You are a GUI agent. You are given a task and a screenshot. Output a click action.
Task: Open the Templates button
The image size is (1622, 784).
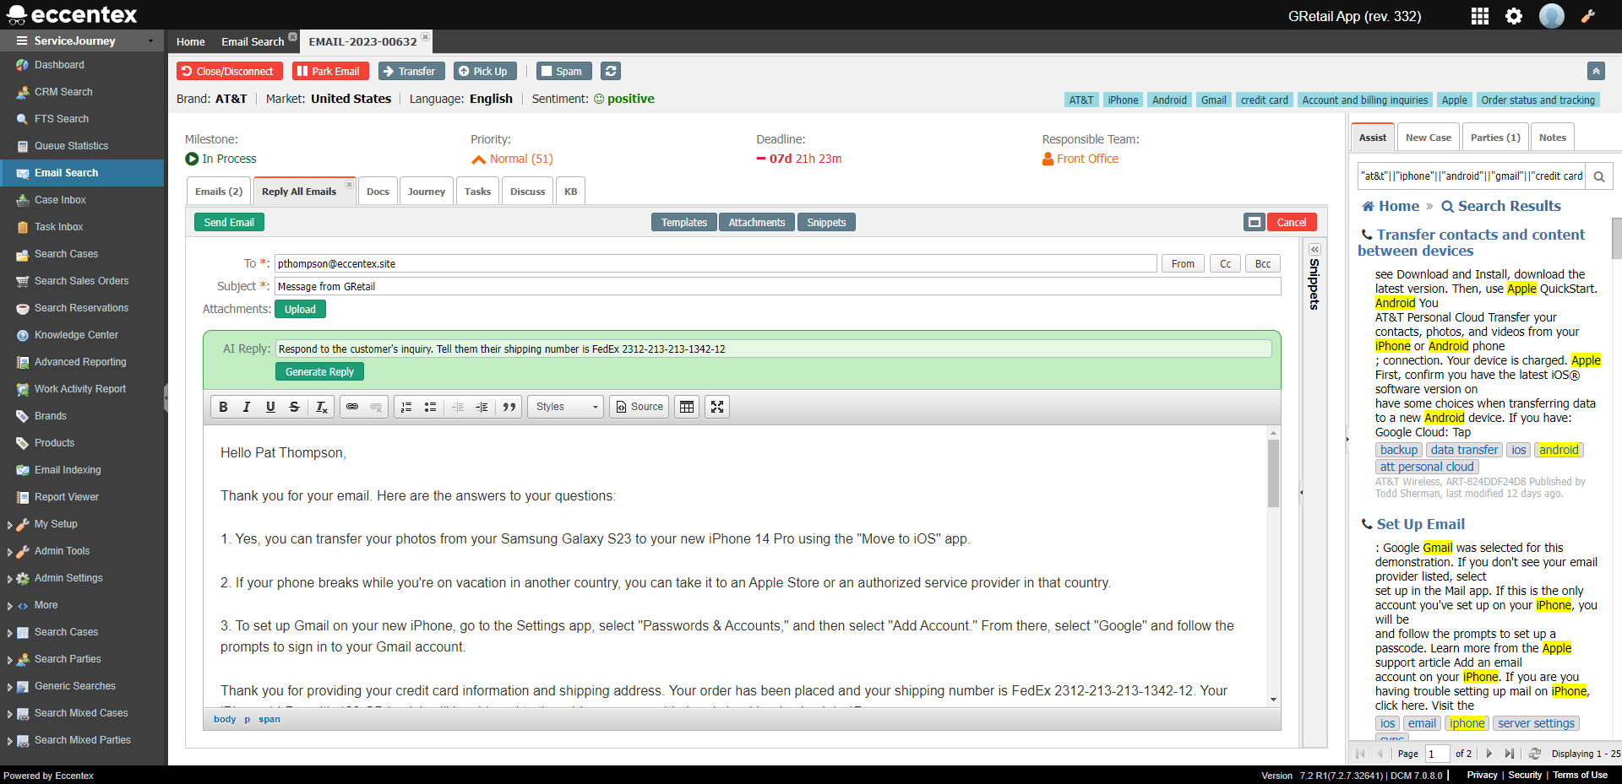(x=684, y=222)
